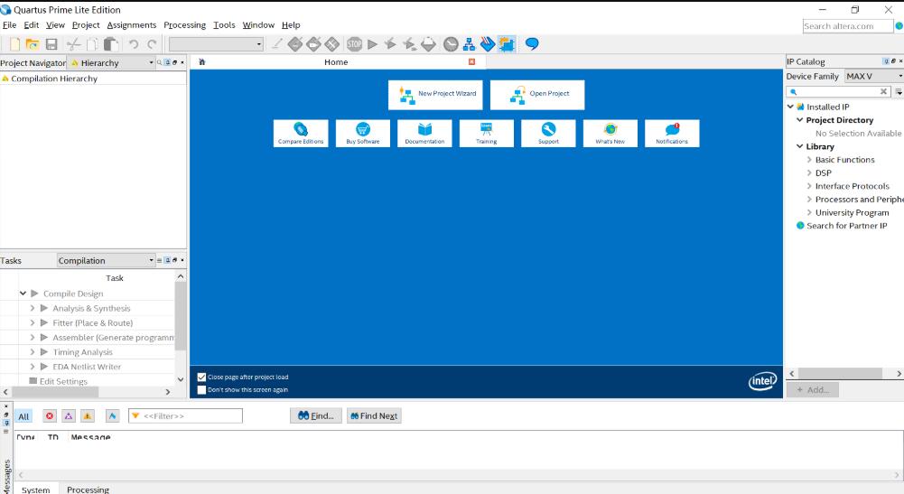The image size is (904, 494).
Task: Open the File menu
Action: click(x=9, y=24)
